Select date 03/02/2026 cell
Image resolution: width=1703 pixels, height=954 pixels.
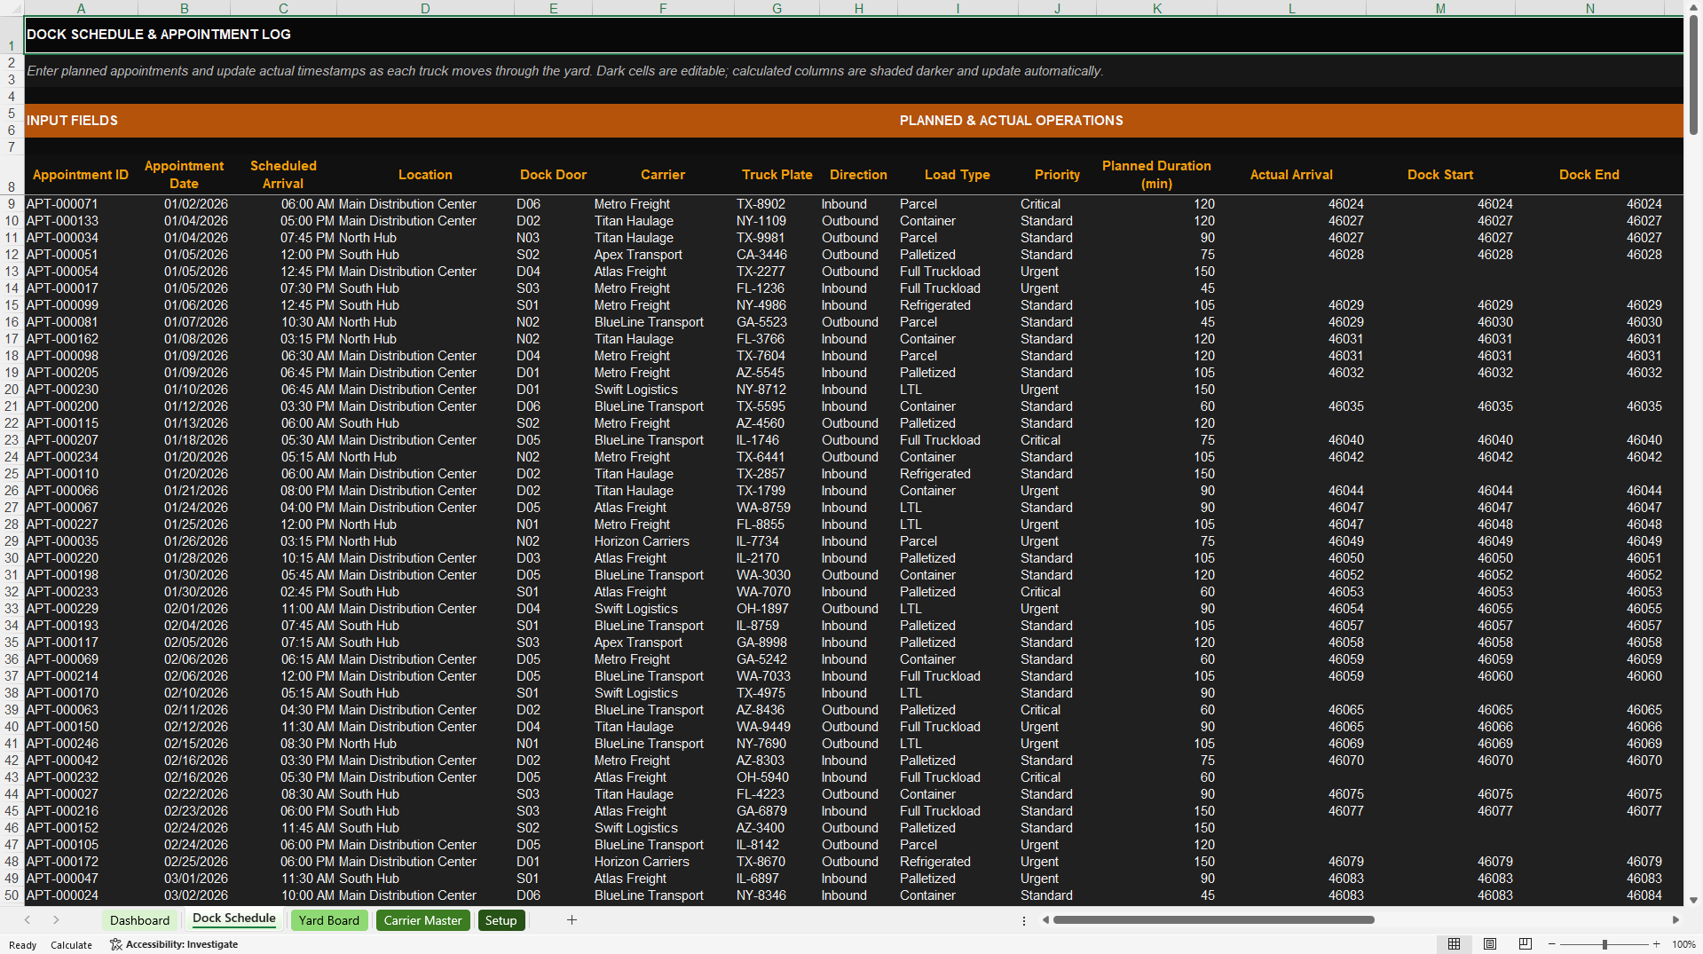(x=184, y=895)
